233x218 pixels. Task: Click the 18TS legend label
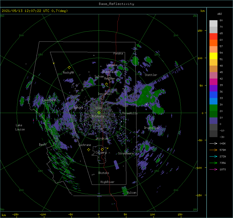(223, 169)
